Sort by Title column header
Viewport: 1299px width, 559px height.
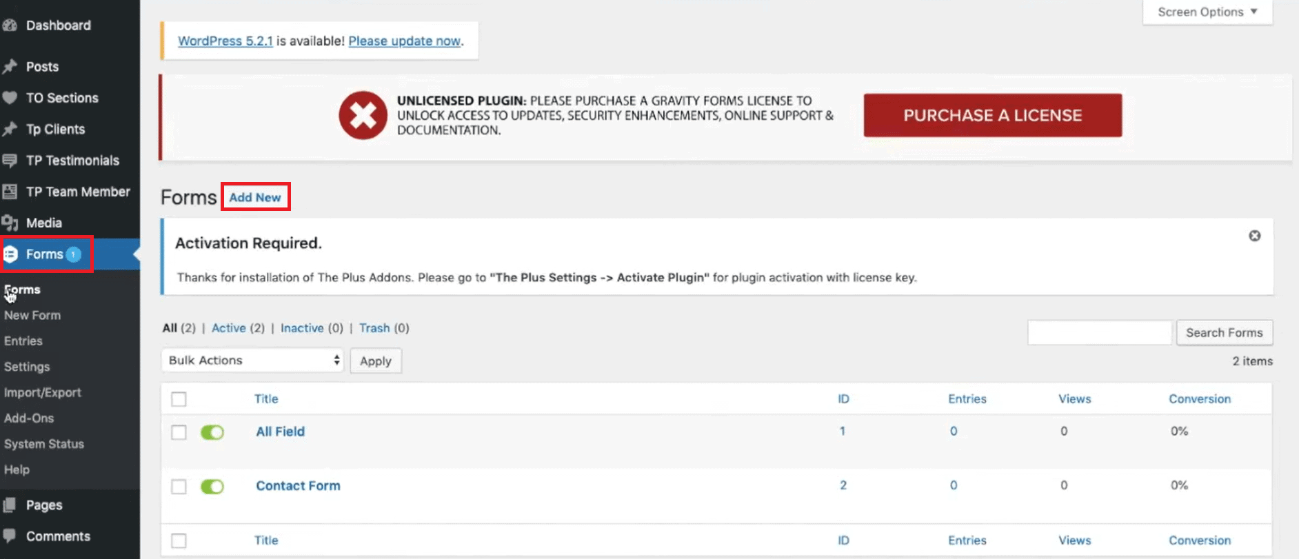266,399
